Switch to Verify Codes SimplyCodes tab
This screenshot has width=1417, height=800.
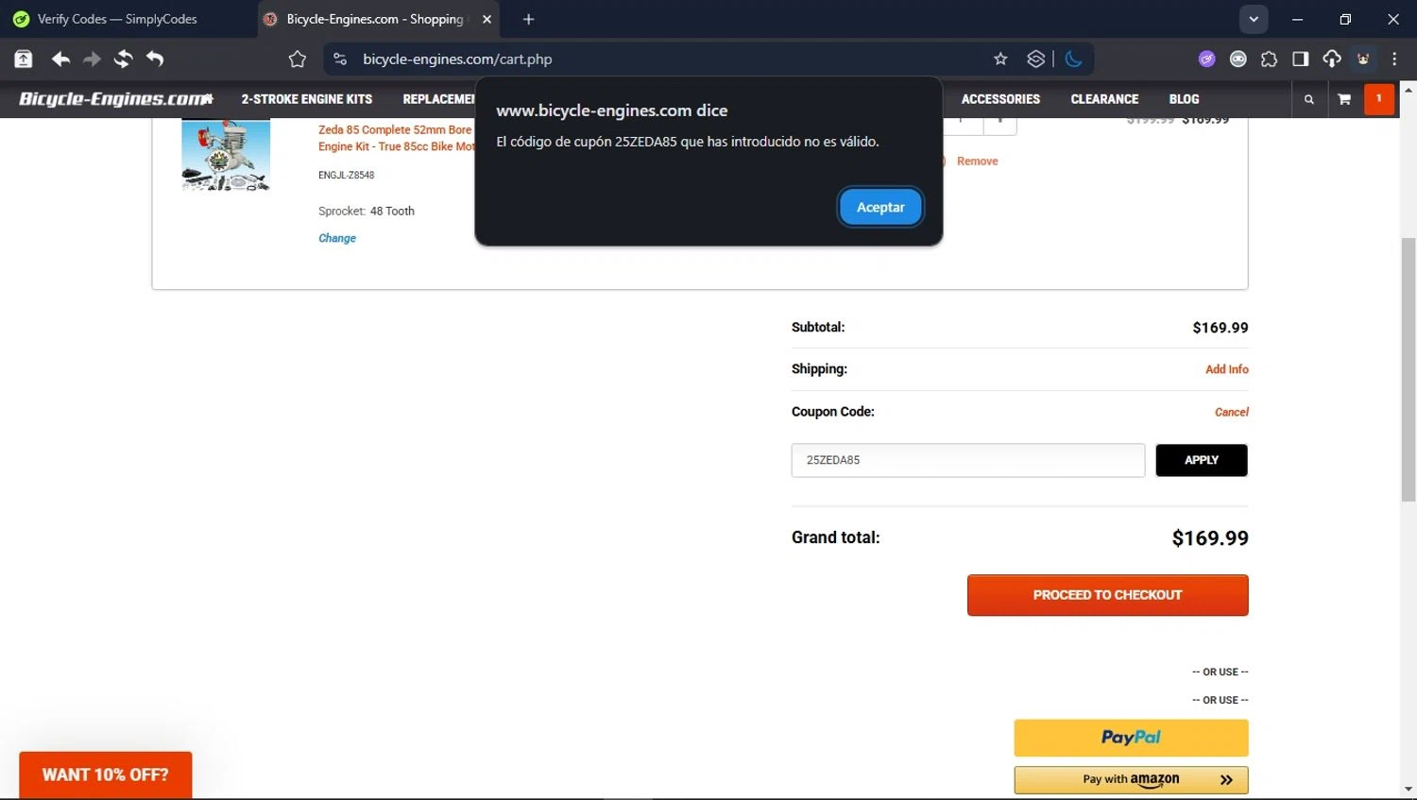click(117, 19)
